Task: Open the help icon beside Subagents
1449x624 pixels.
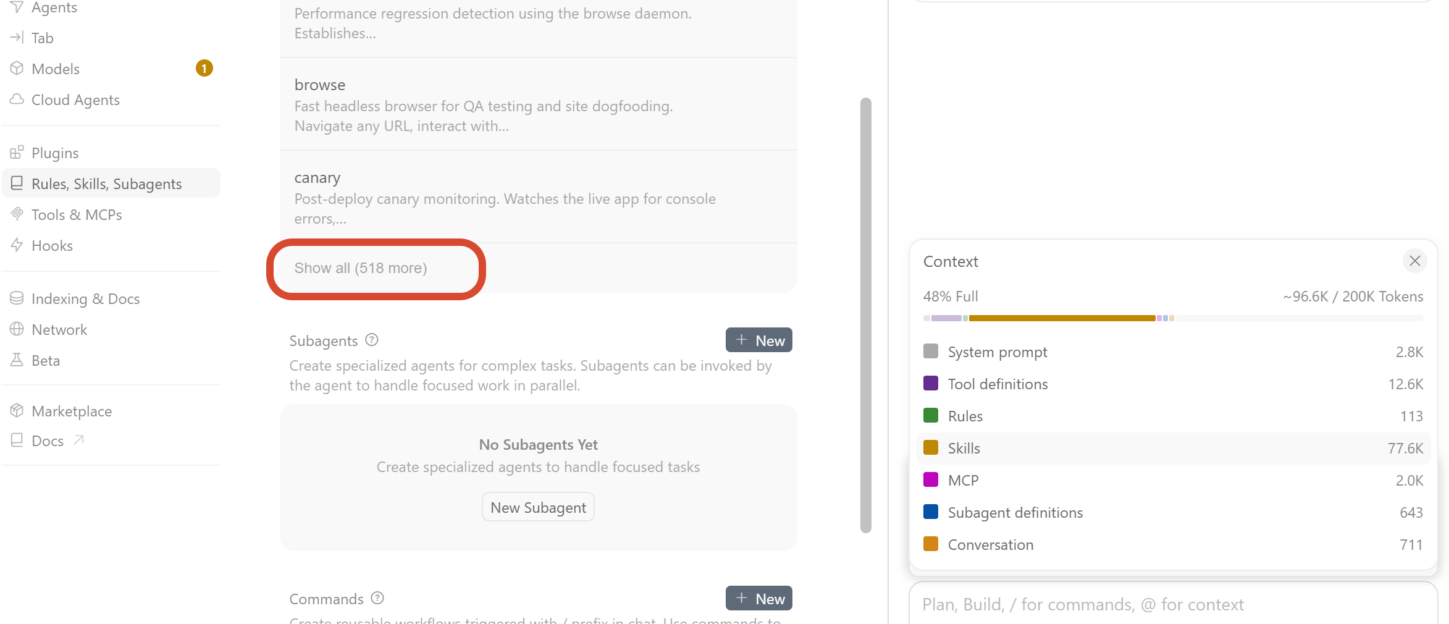Action: 372,340
